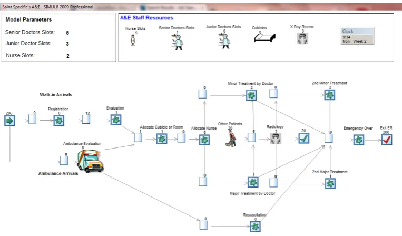The image size is (402, 236).
Task: Select the Junior Doctors Slots resource icon
Action: click(224, 41)
